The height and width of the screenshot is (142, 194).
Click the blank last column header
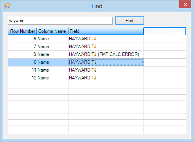click(x=165, y=31)
